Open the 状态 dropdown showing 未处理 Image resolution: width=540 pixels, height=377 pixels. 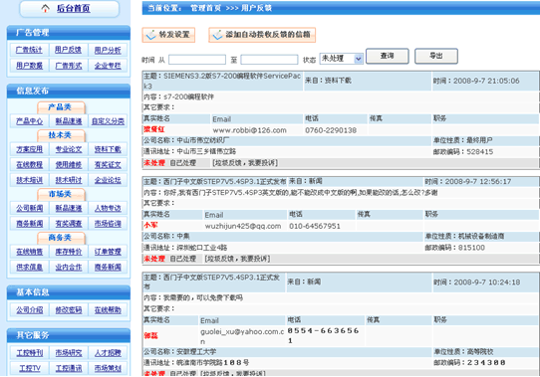pos(342,59)
